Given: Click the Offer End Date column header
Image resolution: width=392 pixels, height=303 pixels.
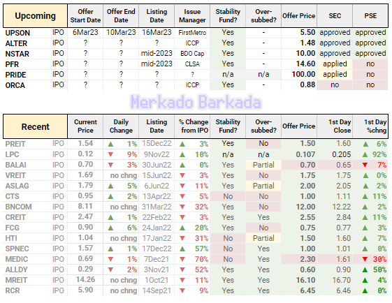Looking at the screenshot, I should [x=121, y=16].
